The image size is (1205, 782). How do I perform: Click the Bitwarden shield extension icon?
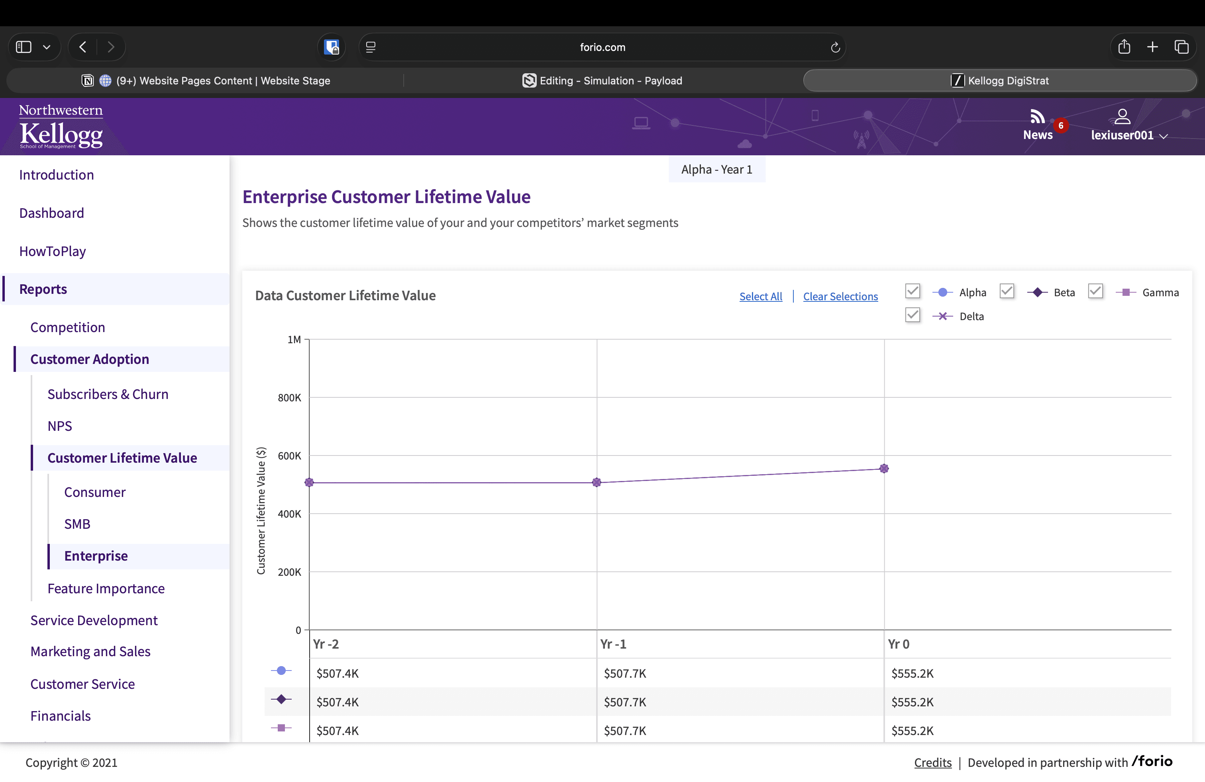tap(332, 47)
